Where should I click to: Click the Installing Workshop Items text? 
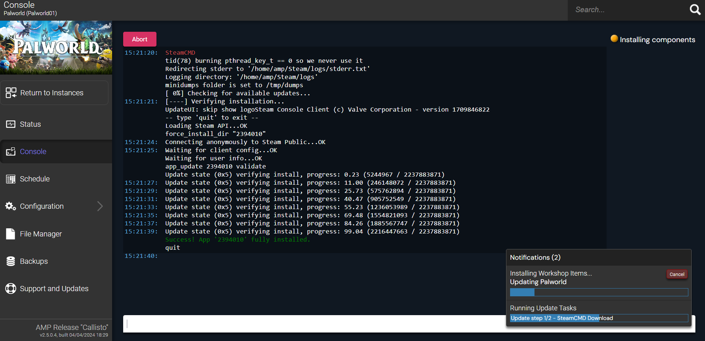(x=551, y=273)
